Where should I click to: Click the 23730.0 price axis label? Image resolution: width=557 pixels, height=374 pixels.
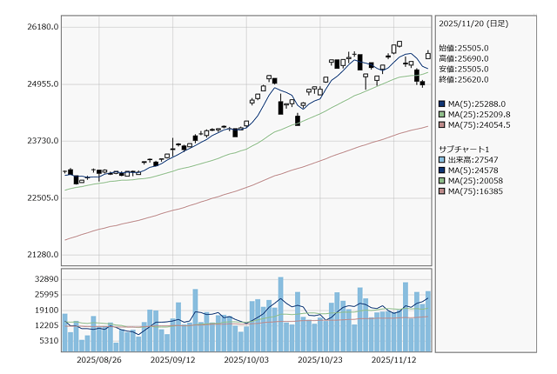[42, 141]
